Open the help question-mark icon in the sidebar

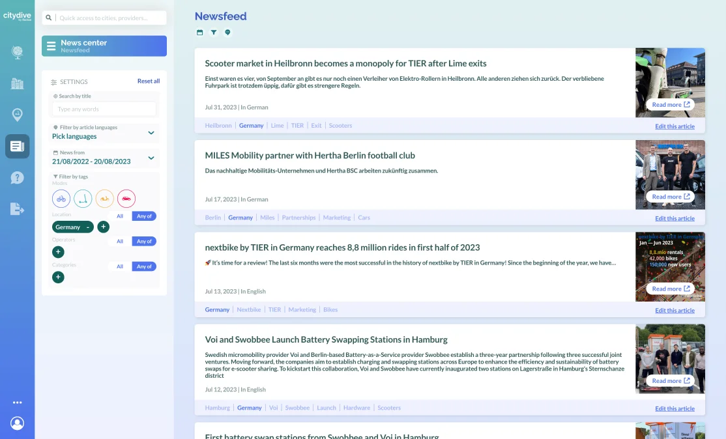(x=17, y=177)
